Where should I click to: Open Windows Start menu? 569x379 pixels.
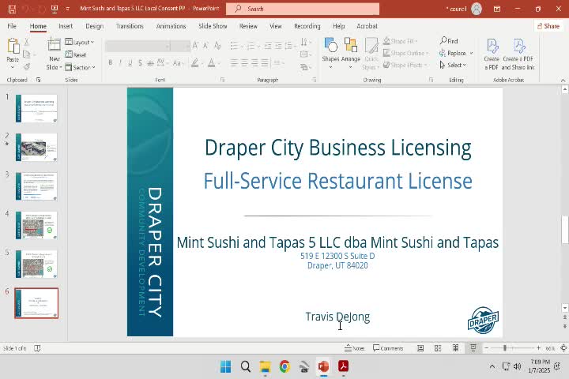pyautogui.click(x=226, y=366)
